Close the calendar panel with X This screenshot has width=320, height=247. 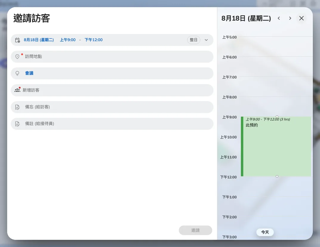[x=301, y=18]
